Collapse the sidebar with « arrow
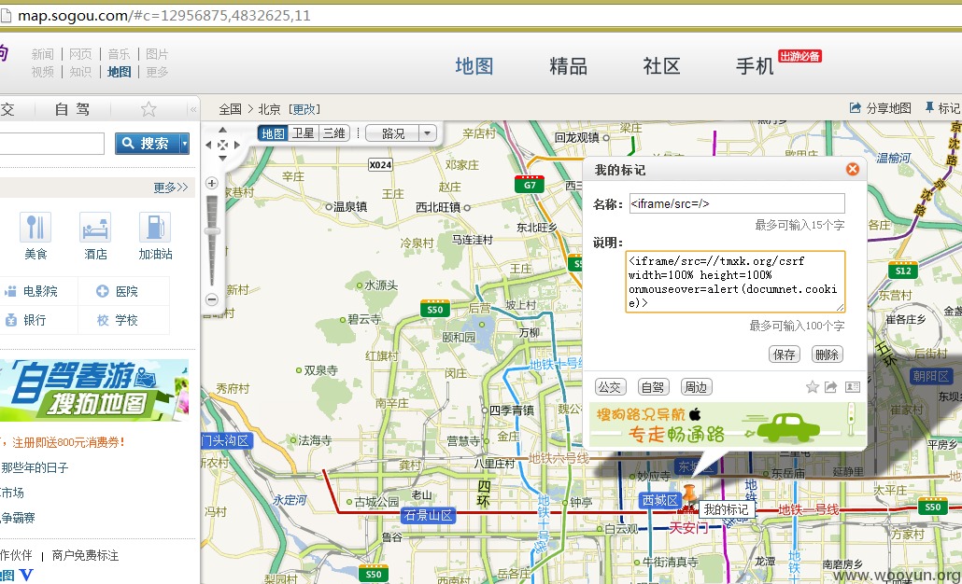The image size is (962, 584). 192,110
